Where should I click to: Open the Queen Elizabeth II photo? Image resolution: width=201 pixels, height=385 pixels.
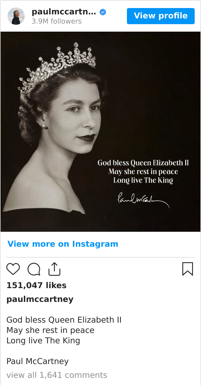pyautogui.click(x=100, y=129)
